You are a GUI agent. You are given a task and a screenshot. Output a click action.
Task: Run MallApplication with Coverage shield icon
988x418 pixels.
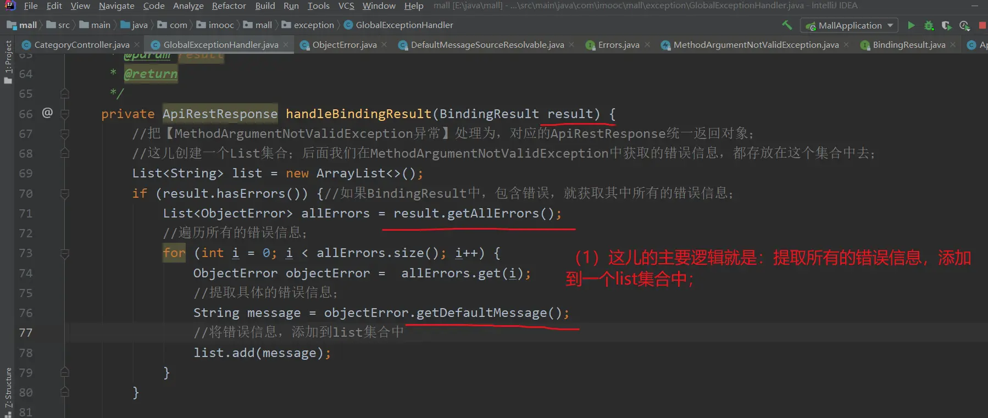click(946, 25)
